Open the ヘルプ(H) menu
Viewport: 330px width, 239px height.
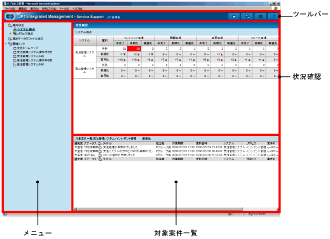tap(77, 8)
